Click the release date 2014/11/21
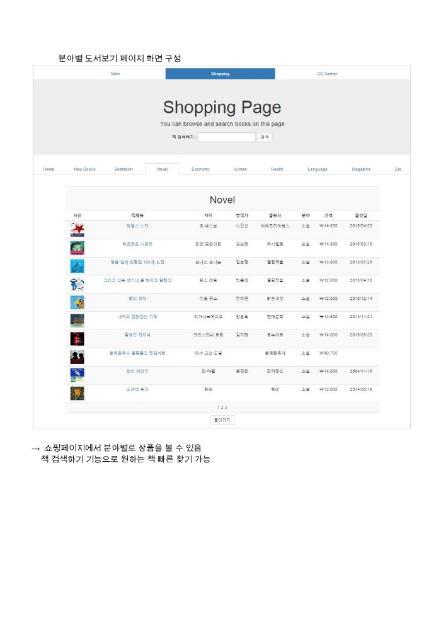Image resolution: width=441 pixels, height=623 pixels. [x=361, y=317]
